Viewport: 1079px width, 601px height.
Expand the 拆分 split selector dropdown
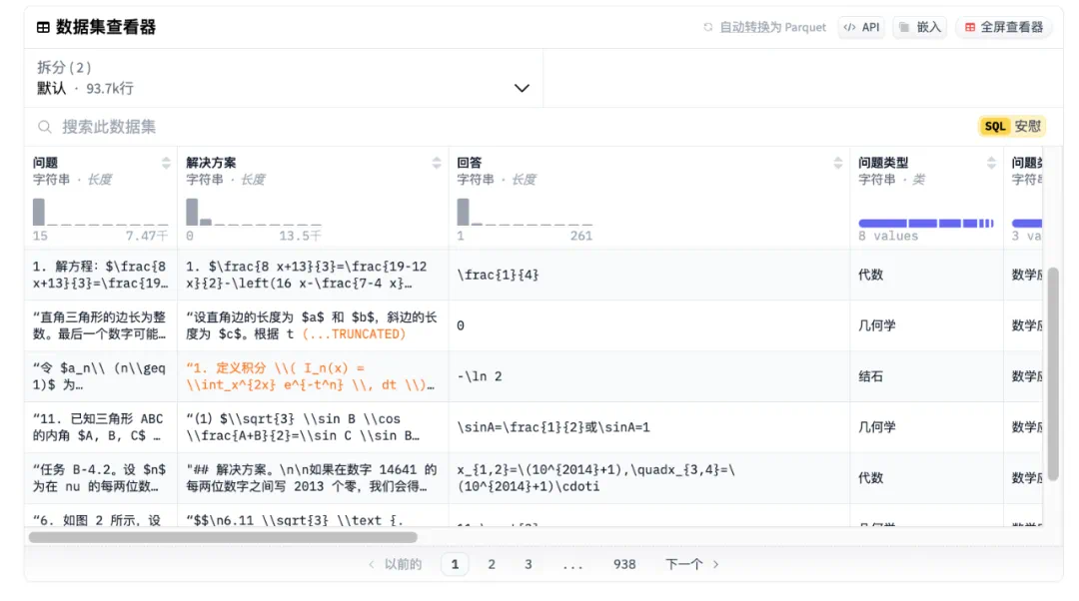pyautogui.click(x=522, y=88)
